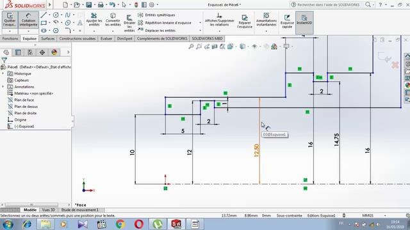Switch to the Fonctions tab
Image resolution: width=410 pixels, height=230 pixels.
(10, 38)
